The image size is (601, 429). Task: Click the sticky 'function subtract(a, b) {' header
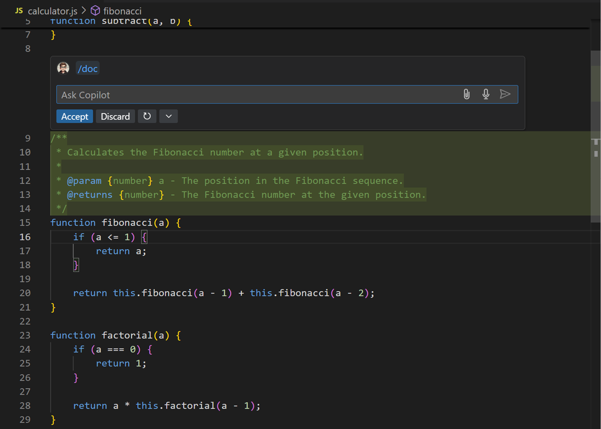[x=122, y=22]
